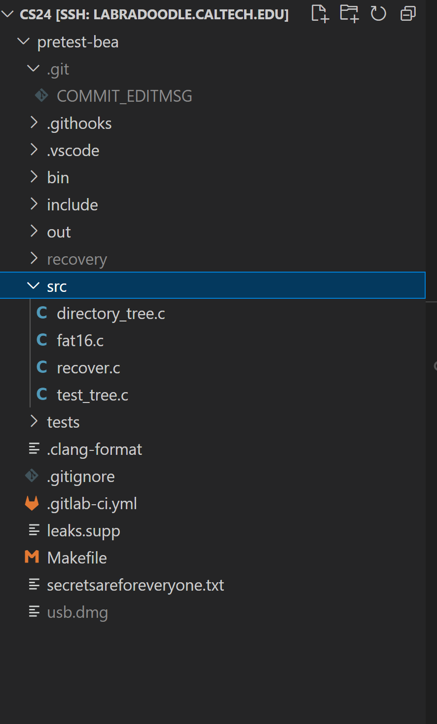Select the usb.dmg file
The image size is (437, 724).
coord(77,612)
